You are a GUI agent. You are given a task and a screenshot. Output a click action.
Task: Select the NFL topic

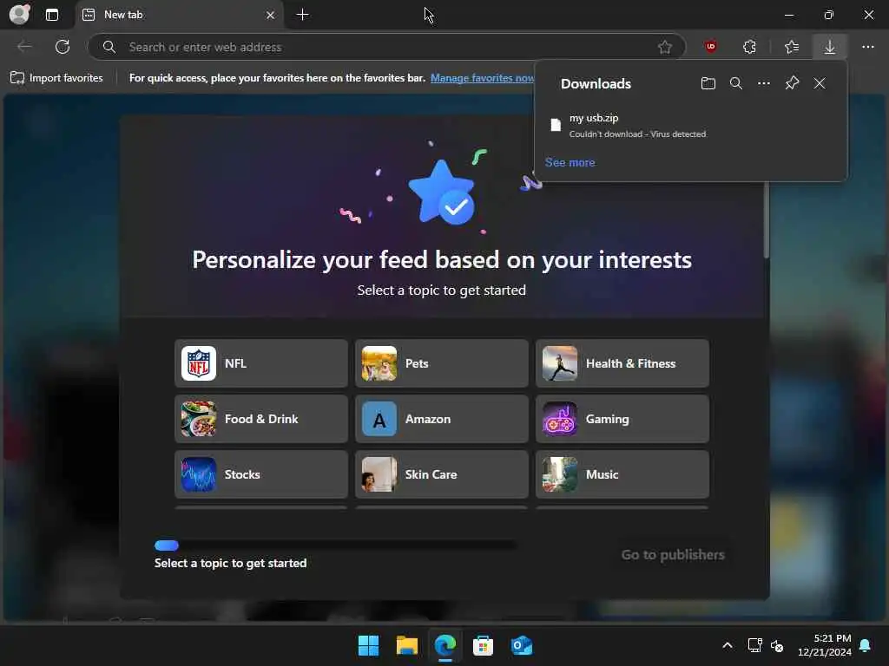pos(261,363)
